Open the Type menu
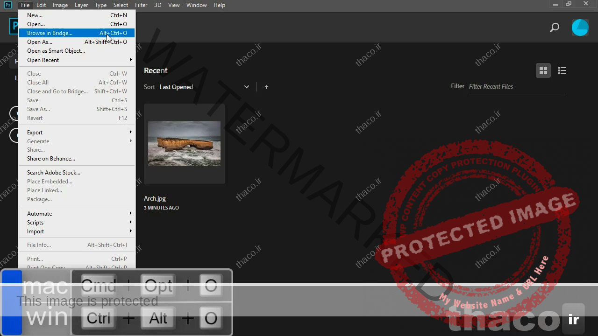This screenshot has height=336, width=598. [100, 5]
